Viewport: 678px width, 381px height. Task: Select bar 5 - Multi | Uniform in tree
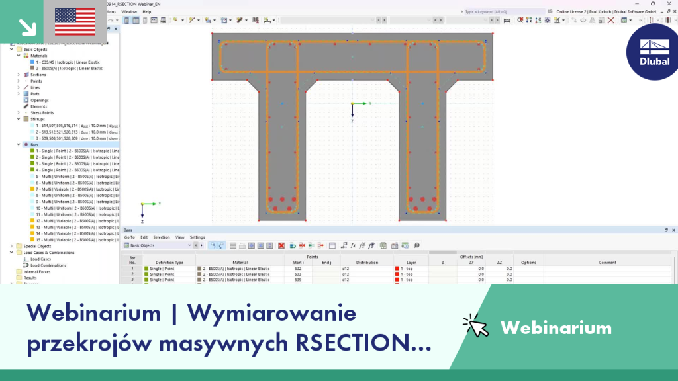coord(75,176)
